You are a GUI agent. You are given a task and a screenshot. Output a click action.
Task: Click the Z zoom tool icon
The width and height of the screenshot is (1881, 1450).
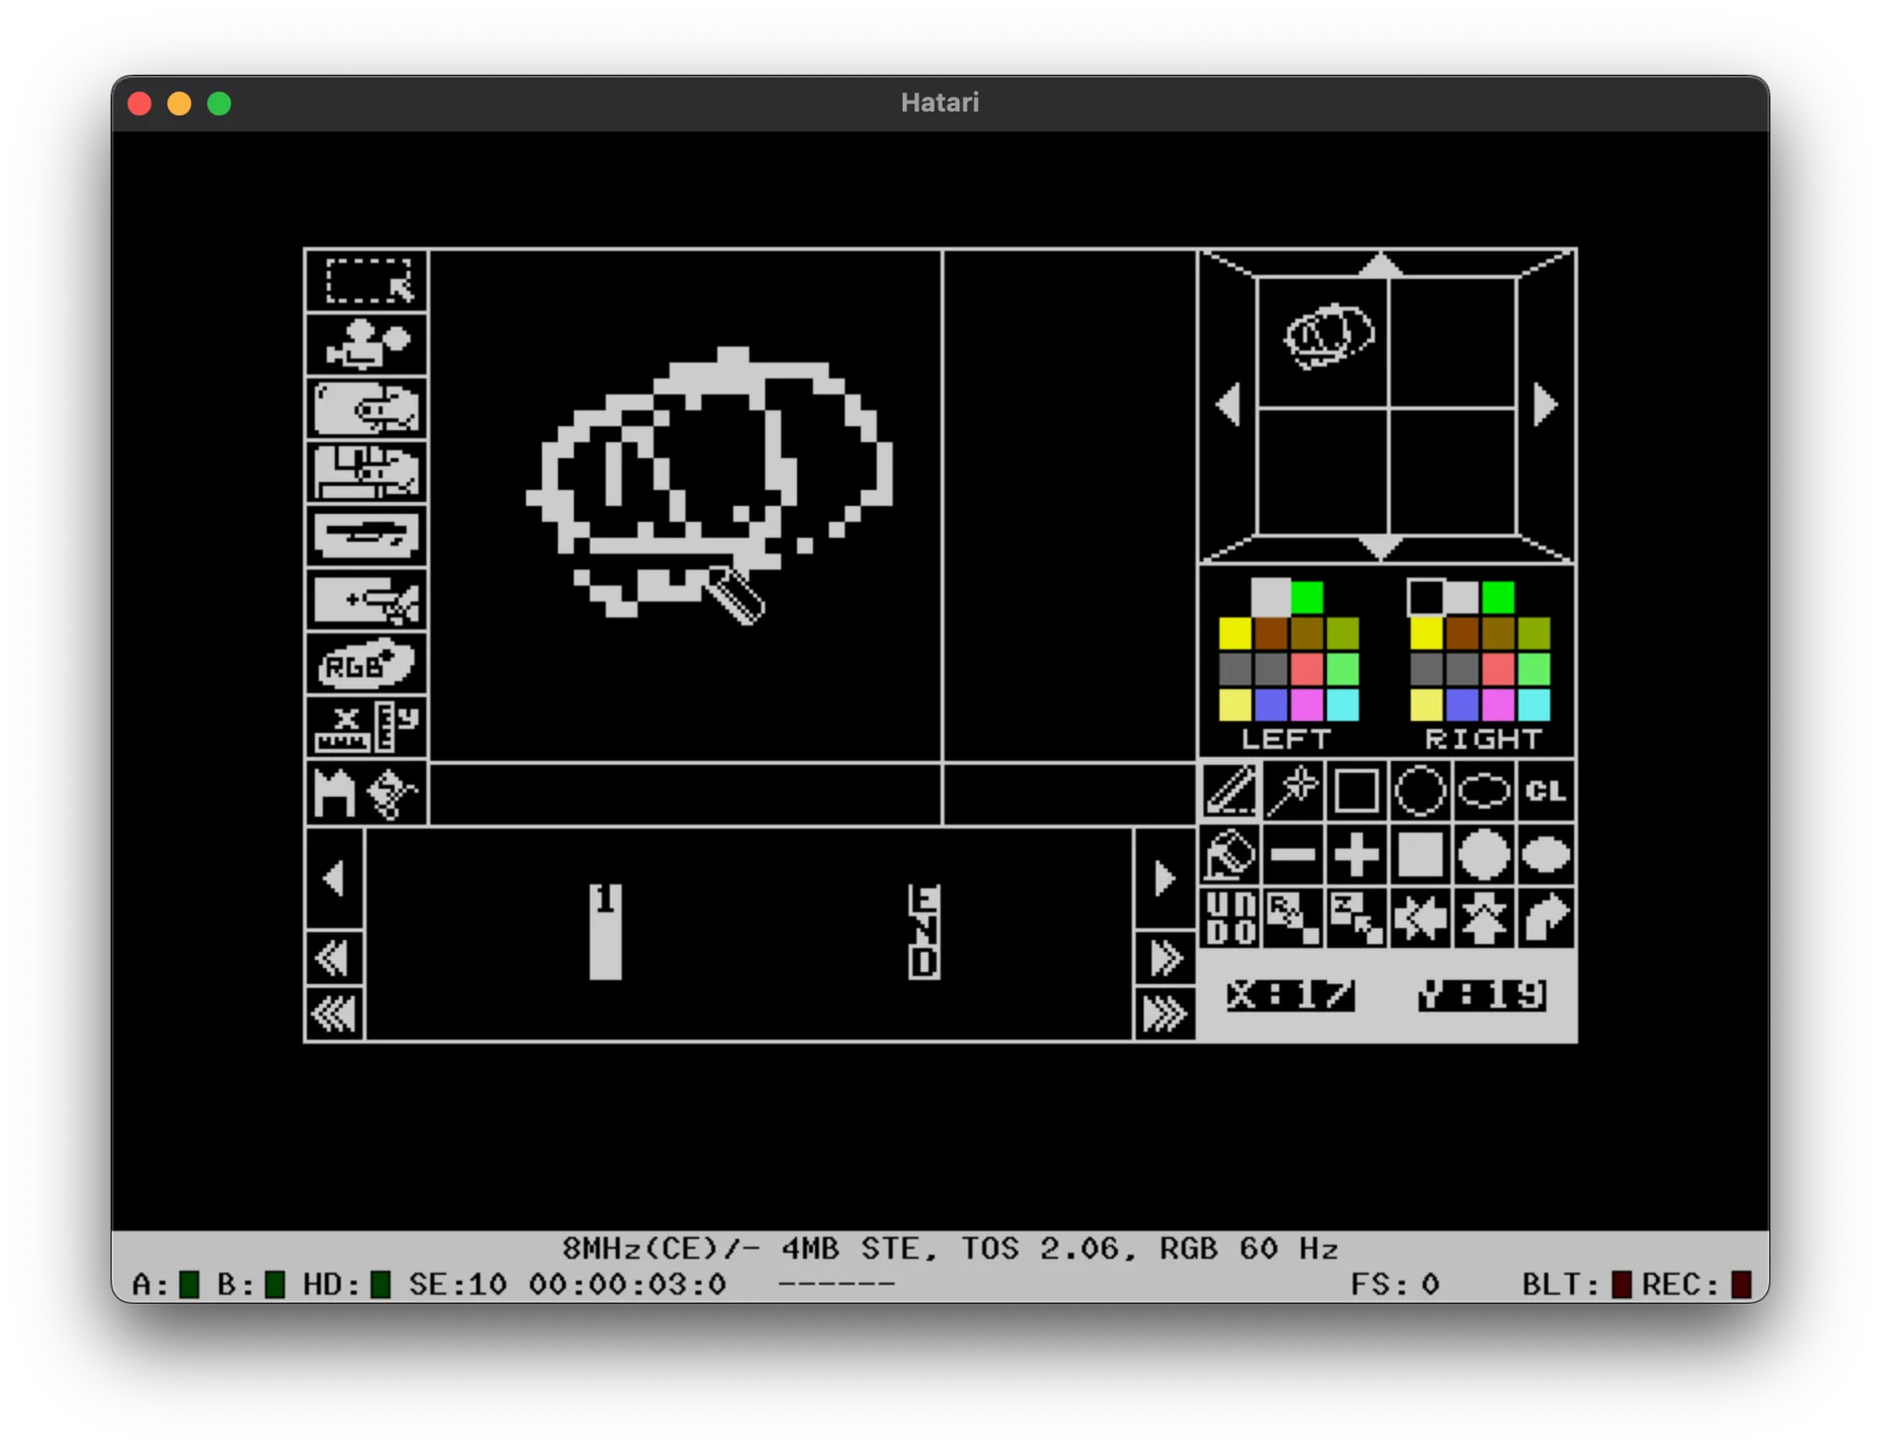[x=1356, y=918]
